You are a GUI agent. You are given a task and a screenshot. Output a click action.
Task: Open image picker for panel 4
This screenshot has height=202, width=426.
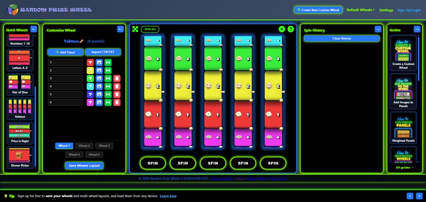99,86
